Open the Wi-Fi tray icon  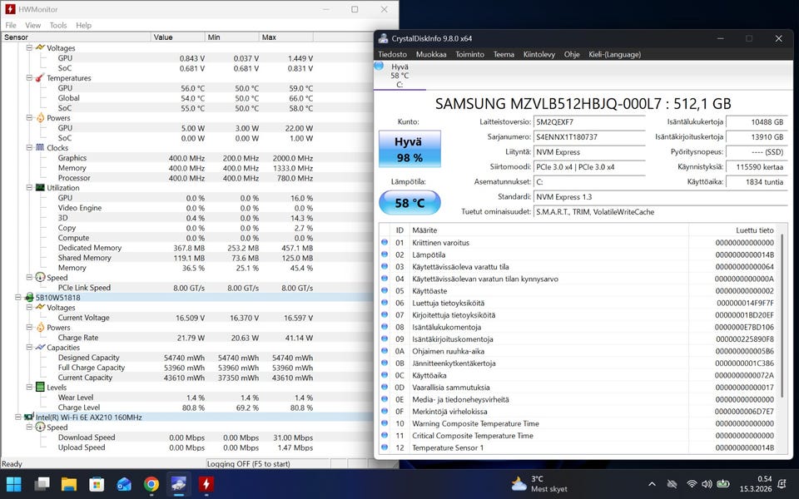(692, 484)
